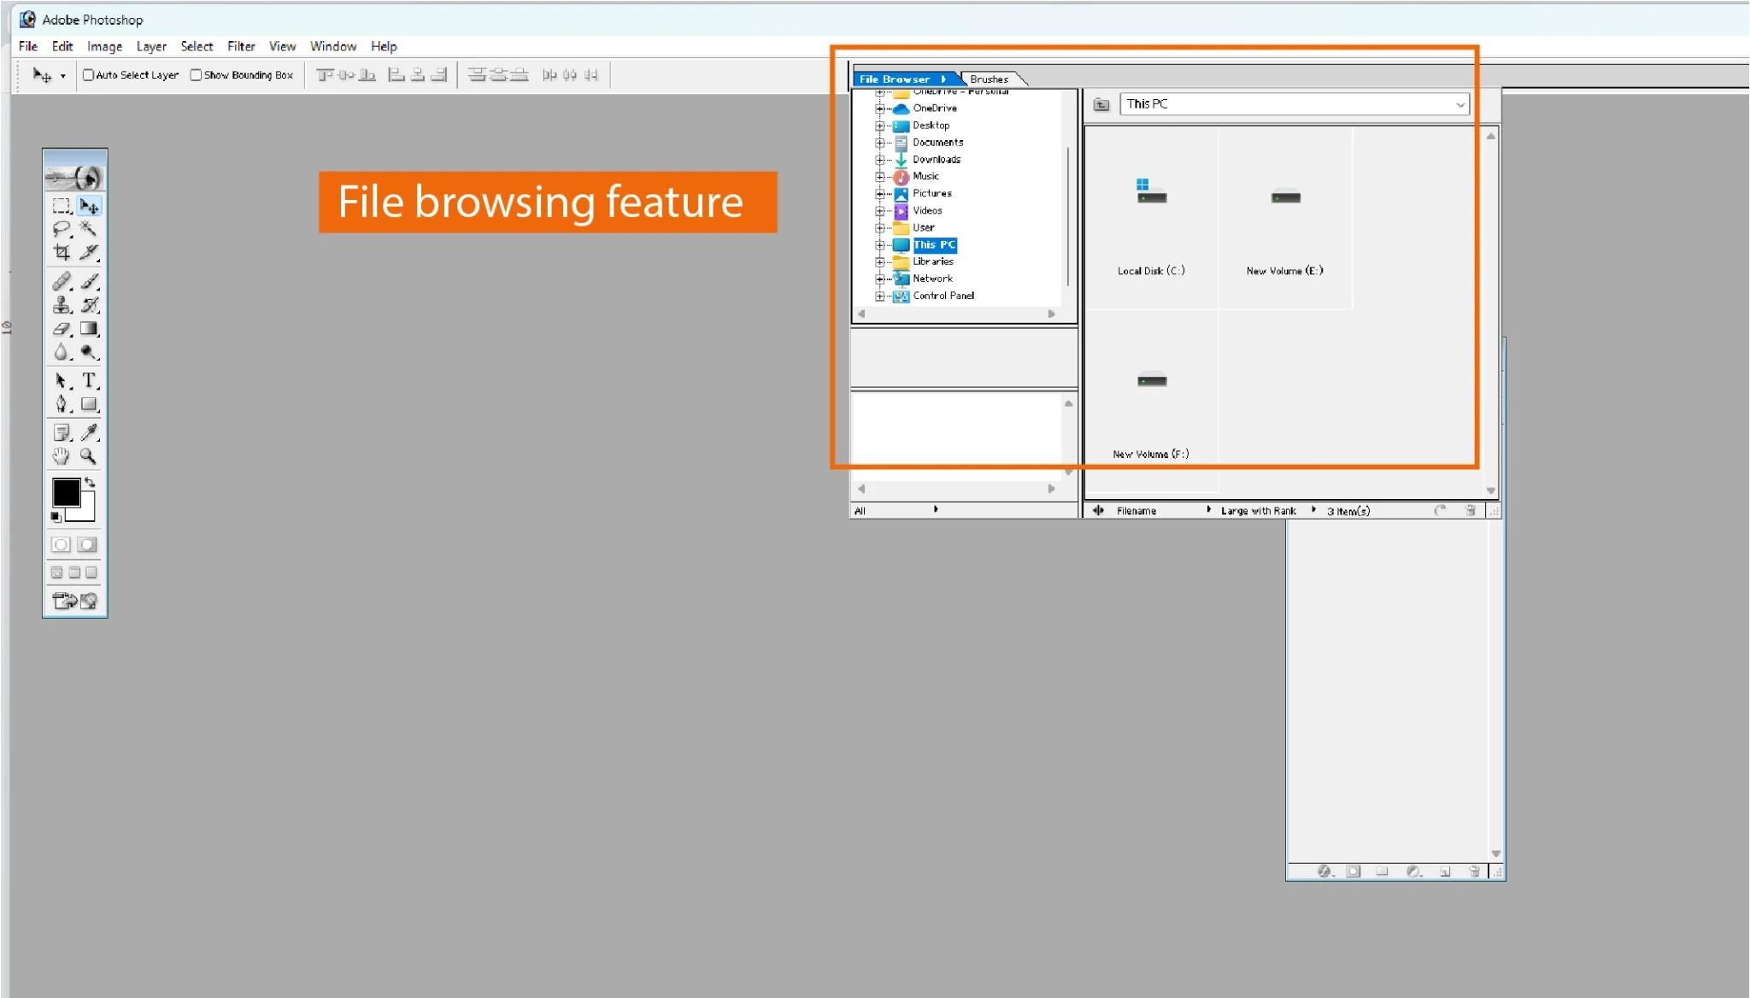Switch to Full Screen Mode
1750x998 pixels.
pyautogui.click(x=91, y=572)
